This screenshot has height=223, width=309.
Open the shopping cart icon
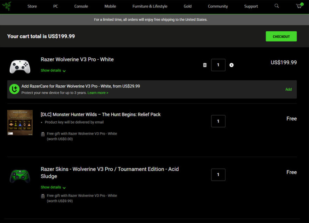(299, 6)
